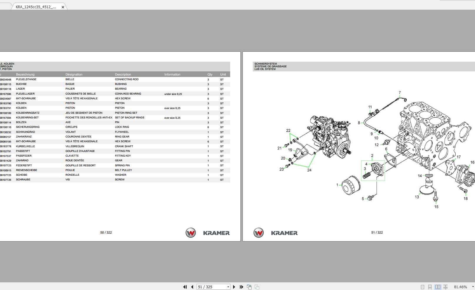Click the BELT PULLEY description cell

pyautogui.click(x=123, y=170)
